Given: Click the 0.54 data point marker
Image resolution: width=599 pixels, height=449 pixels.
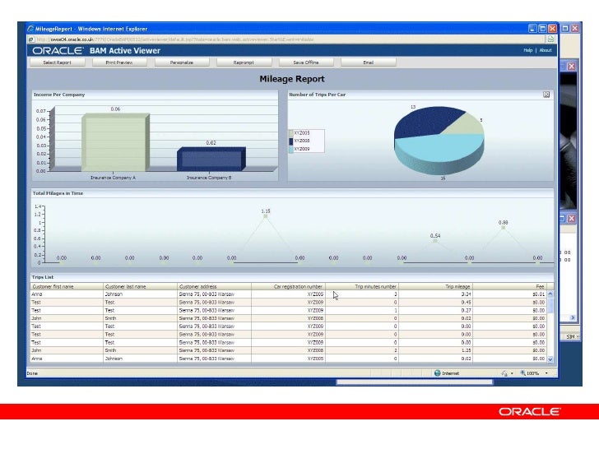Looking at the screenshot, I should [435, 241].
